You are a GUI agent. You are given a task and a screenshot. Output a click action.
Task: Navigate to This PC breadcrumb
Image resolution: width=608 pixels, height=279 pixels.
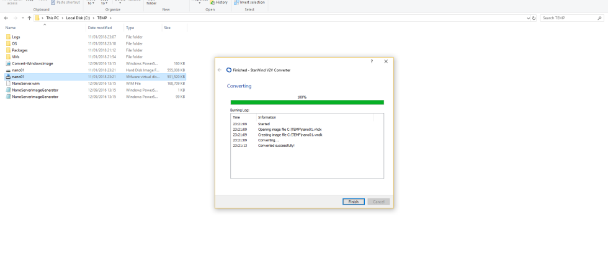[x=53, y=18]
